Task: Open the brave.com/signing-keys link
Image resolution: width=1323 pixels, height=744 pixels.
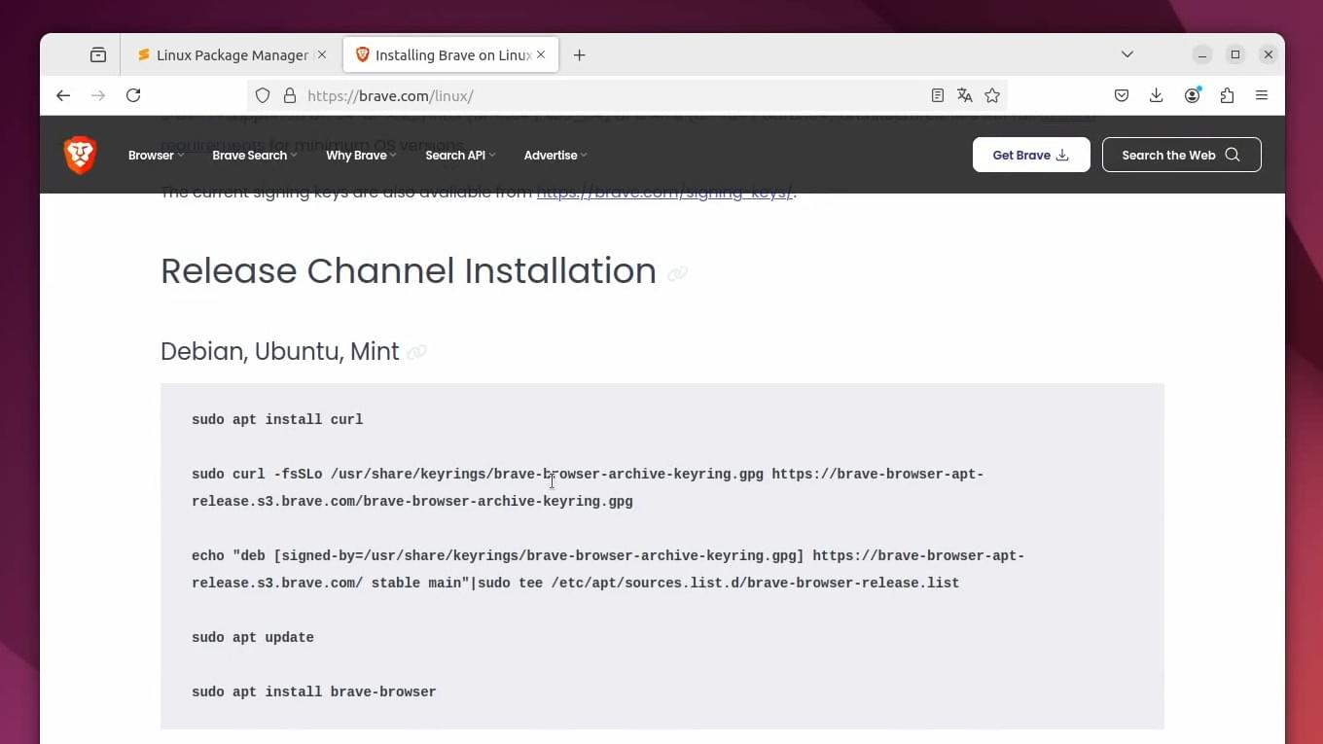Action: click(664, 192)
